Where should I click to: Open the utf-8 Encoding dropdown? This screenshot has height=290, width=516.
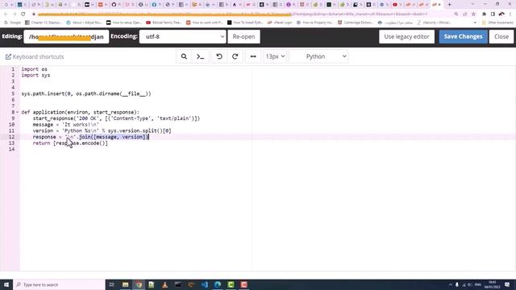(183, 36)
